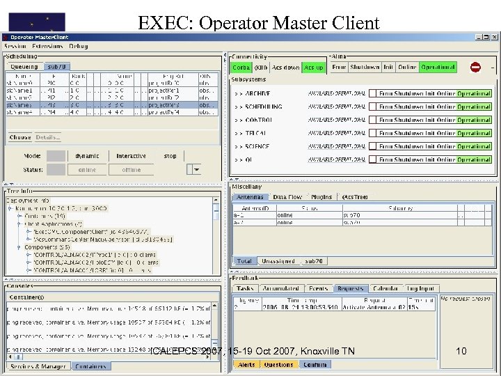Toggle the stop mode button
Image resolution: width=501 pixels, height=376 pixels.
[x=170, y=156]
